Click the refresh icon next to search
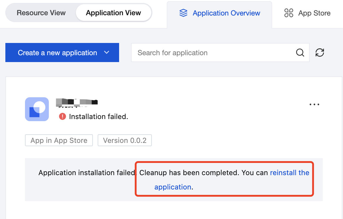The height and width of the screenshot is (219, 343). (320, 53)
